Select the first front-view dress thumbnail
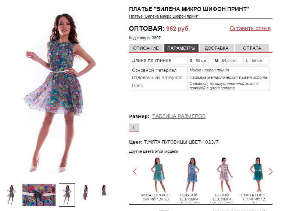Viewport: 282px width, 211px height. pos(11,195)
